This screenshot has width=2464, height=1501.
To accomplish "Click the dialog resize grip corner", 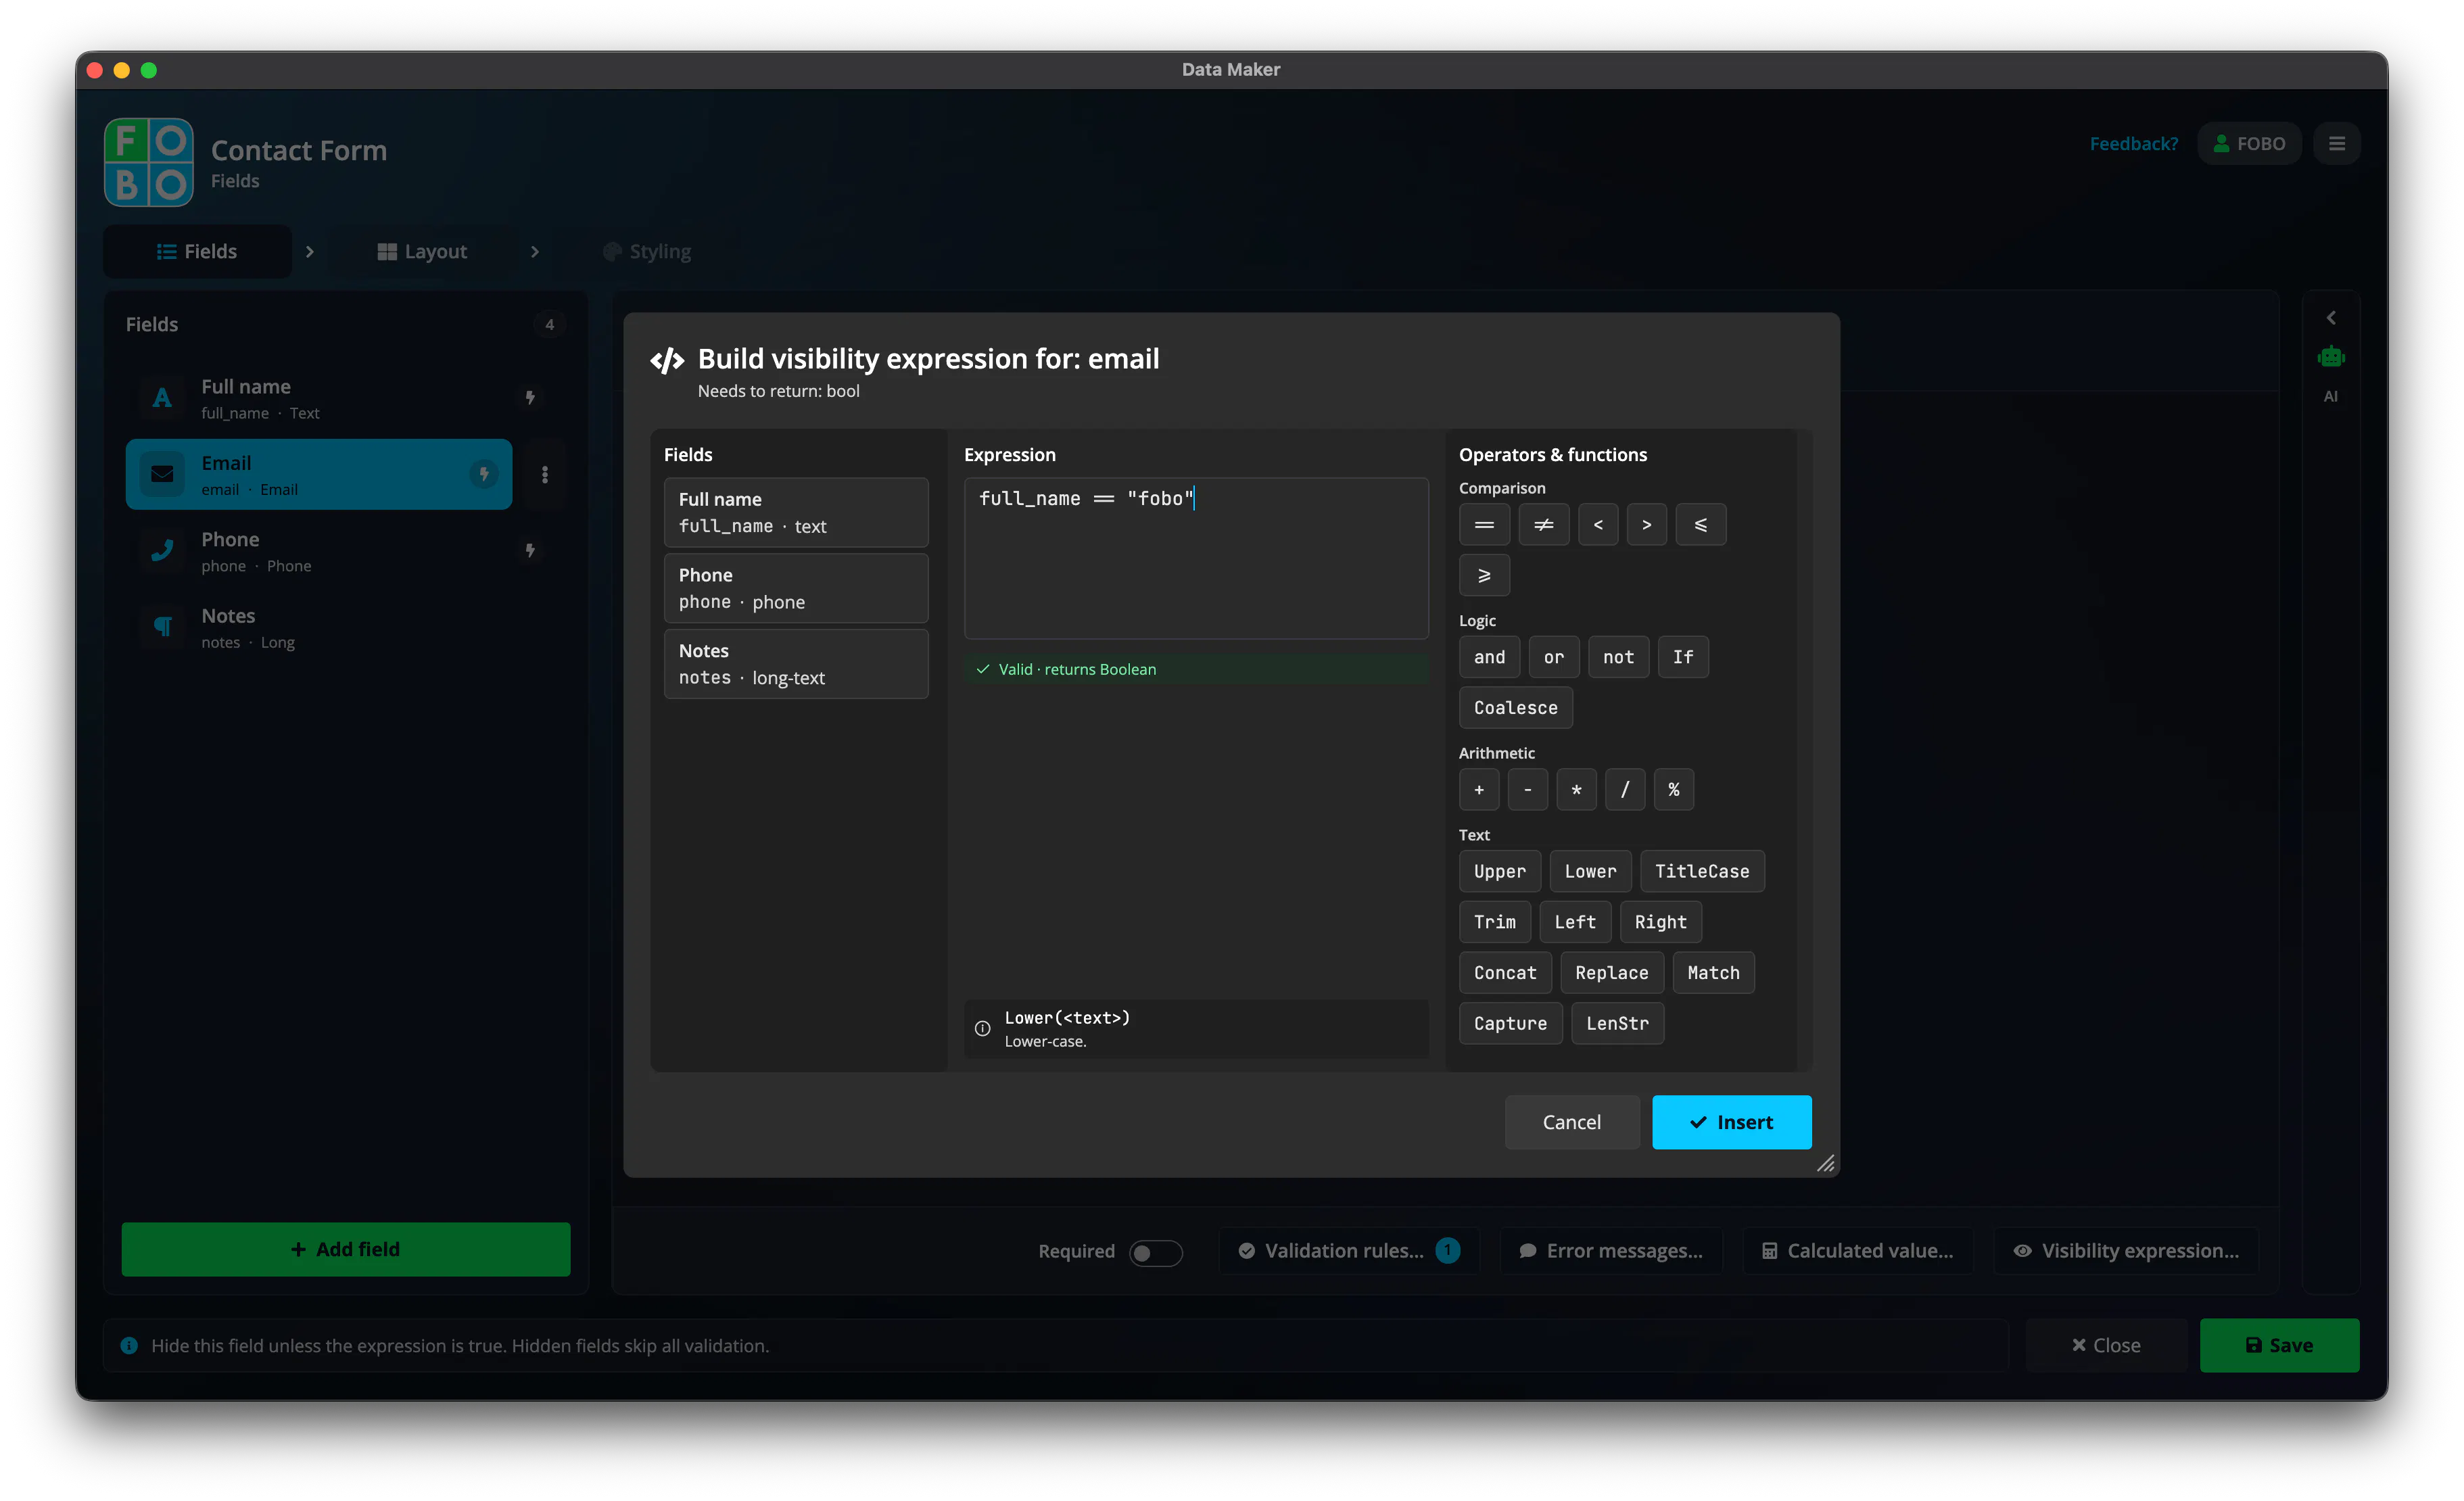I will 1825,1163.
